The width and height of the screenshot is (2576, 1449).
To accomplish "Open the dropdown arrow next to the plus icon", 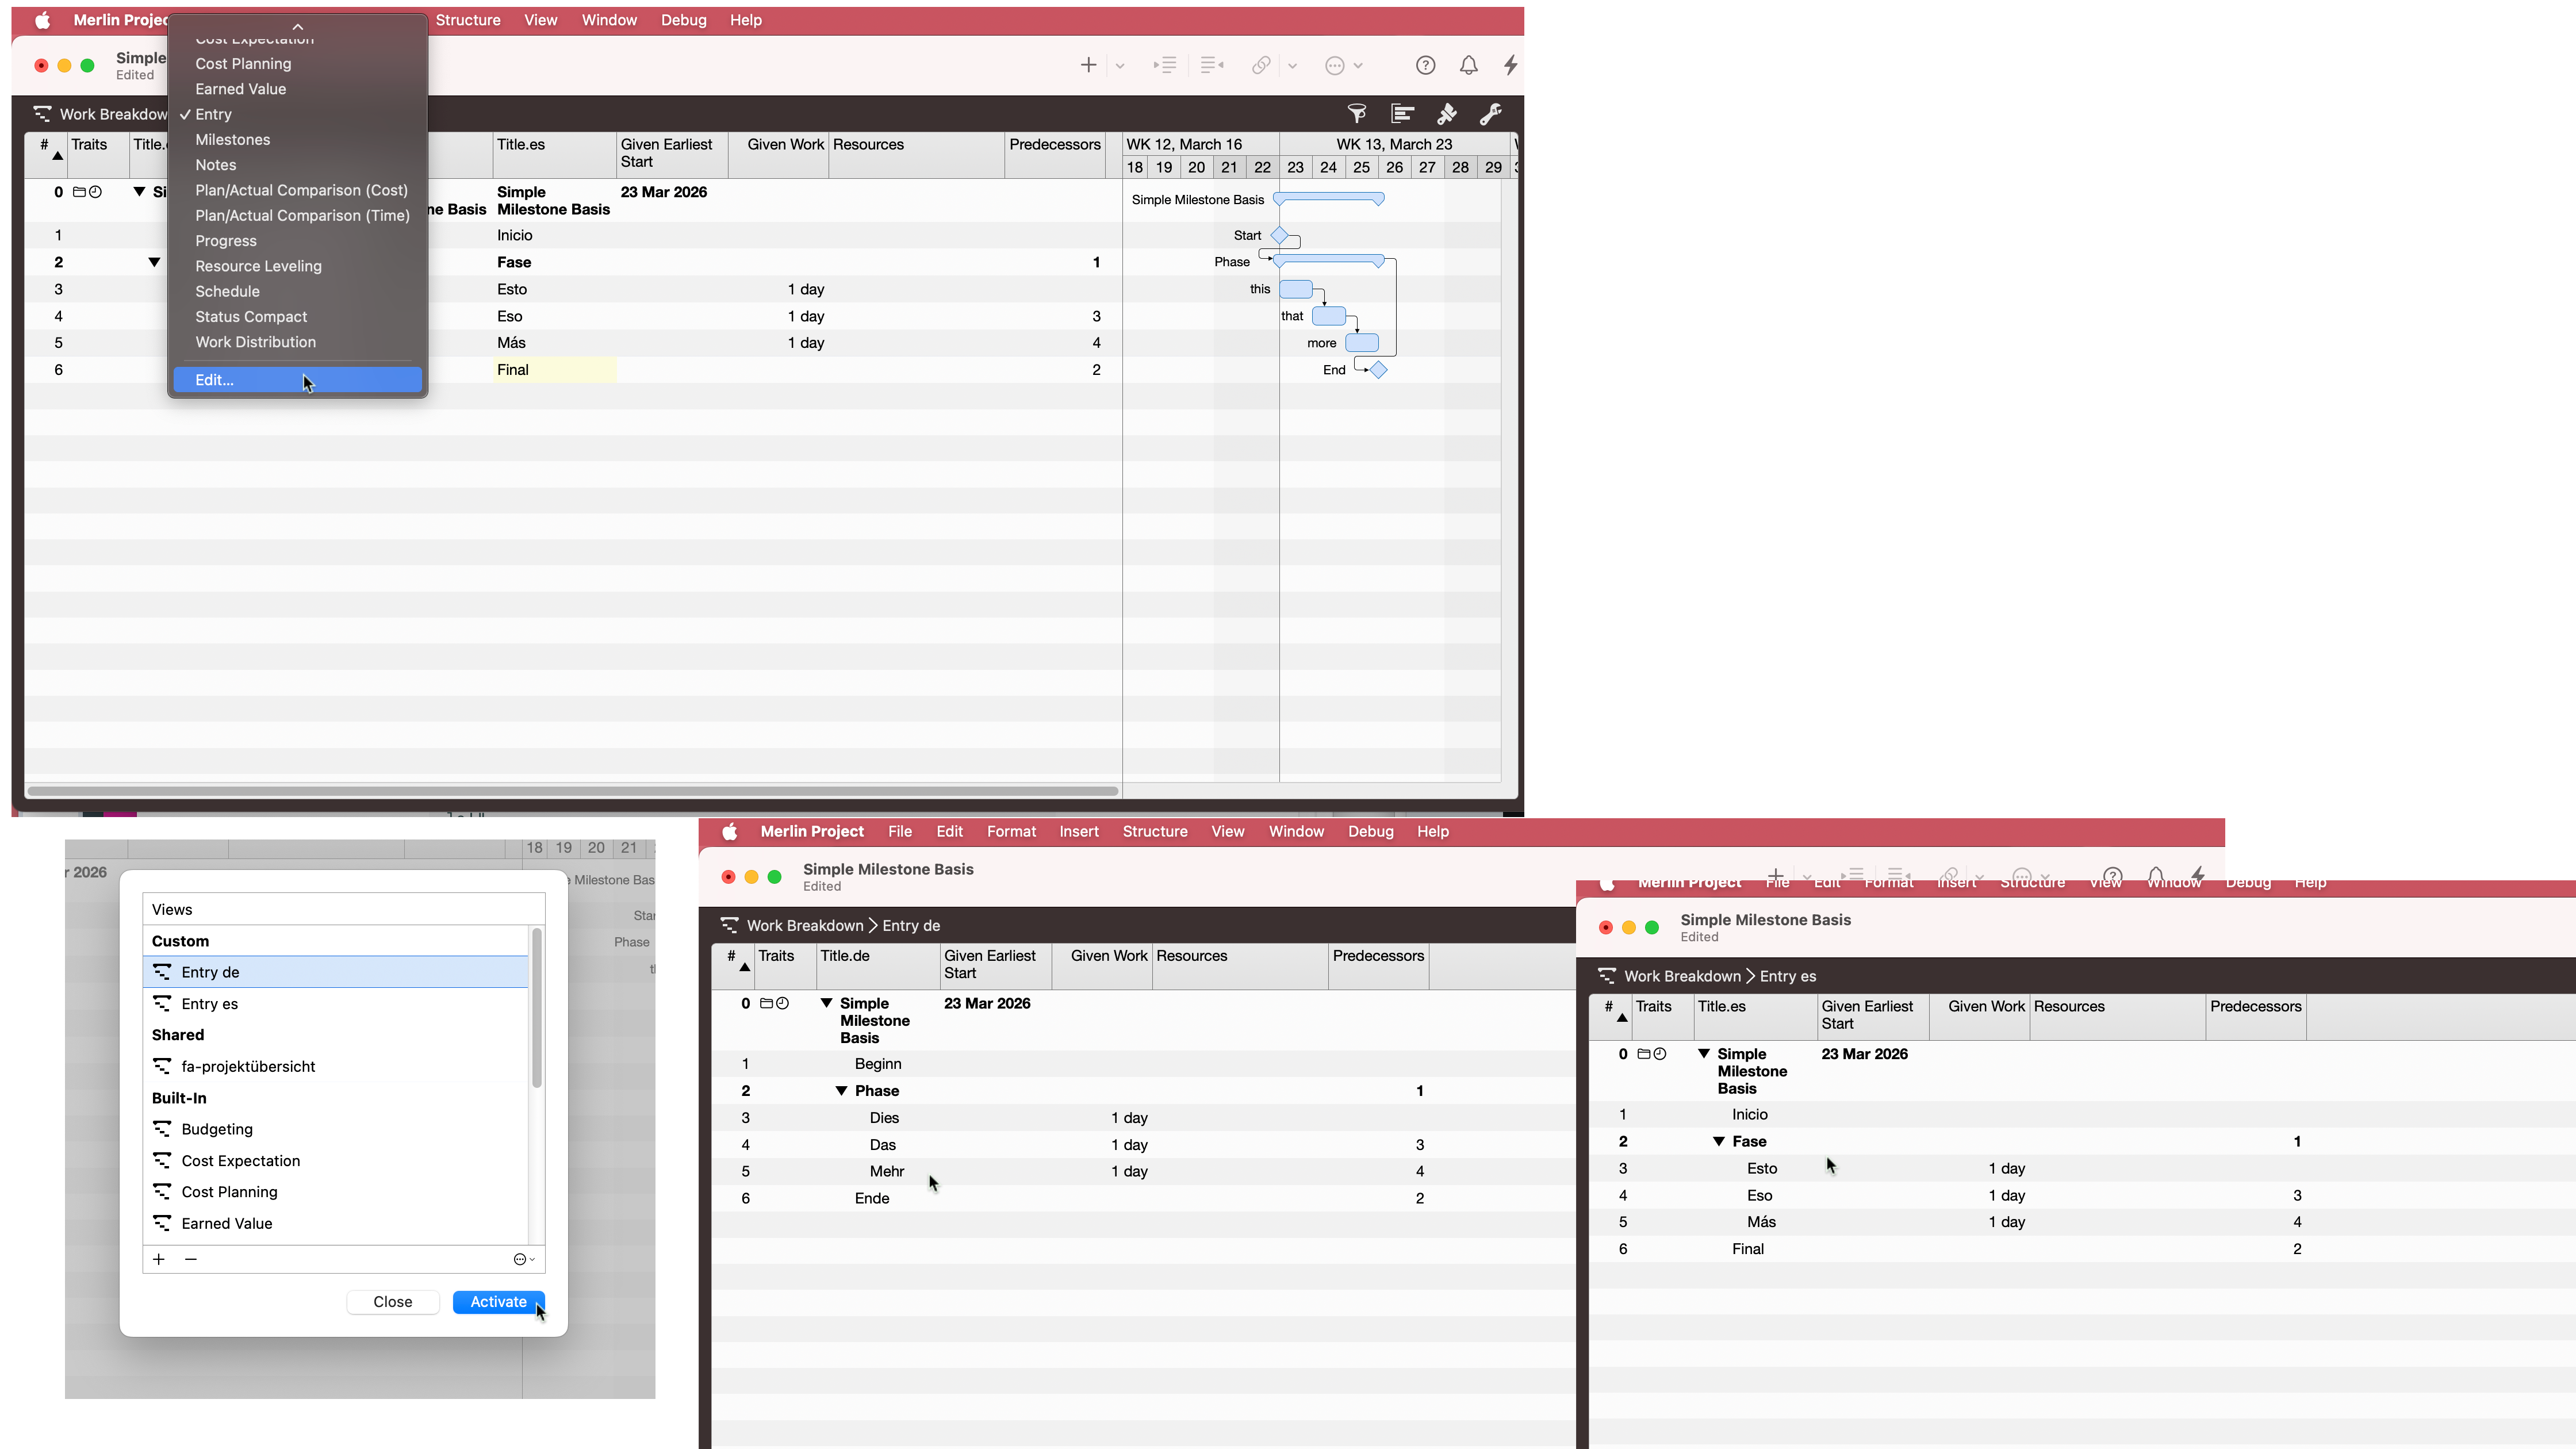I will pyautogui.click(x=1120, y=66).
